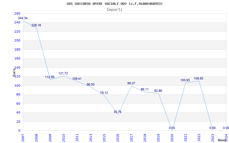Screen dimensions: 229x143
Task: Select year 2023 on the x-axis
Action: click(x=213, y=138)
